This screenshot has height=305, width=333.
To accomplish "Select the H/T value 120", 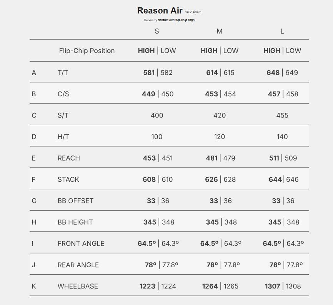I will click(220, 137).
